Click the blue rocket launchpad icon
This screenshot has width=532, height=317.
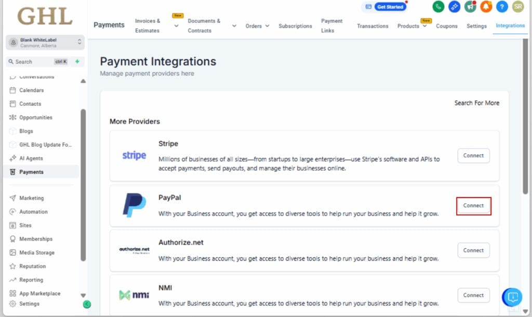coord(455,7)
